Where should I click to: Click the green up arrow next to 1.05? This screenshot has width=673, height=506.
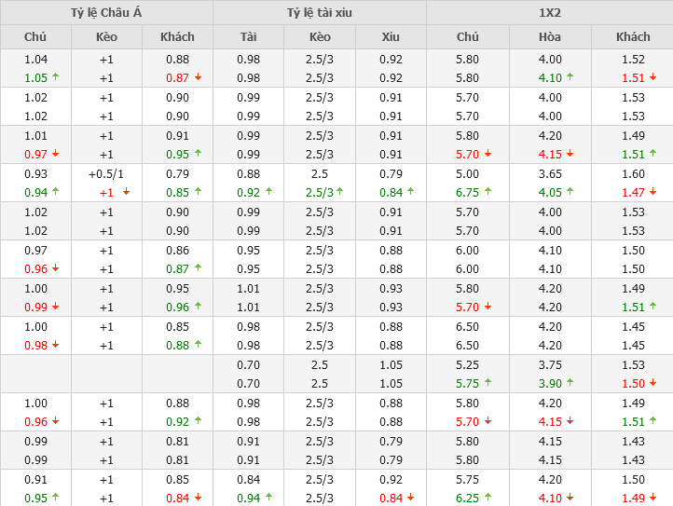55,77
